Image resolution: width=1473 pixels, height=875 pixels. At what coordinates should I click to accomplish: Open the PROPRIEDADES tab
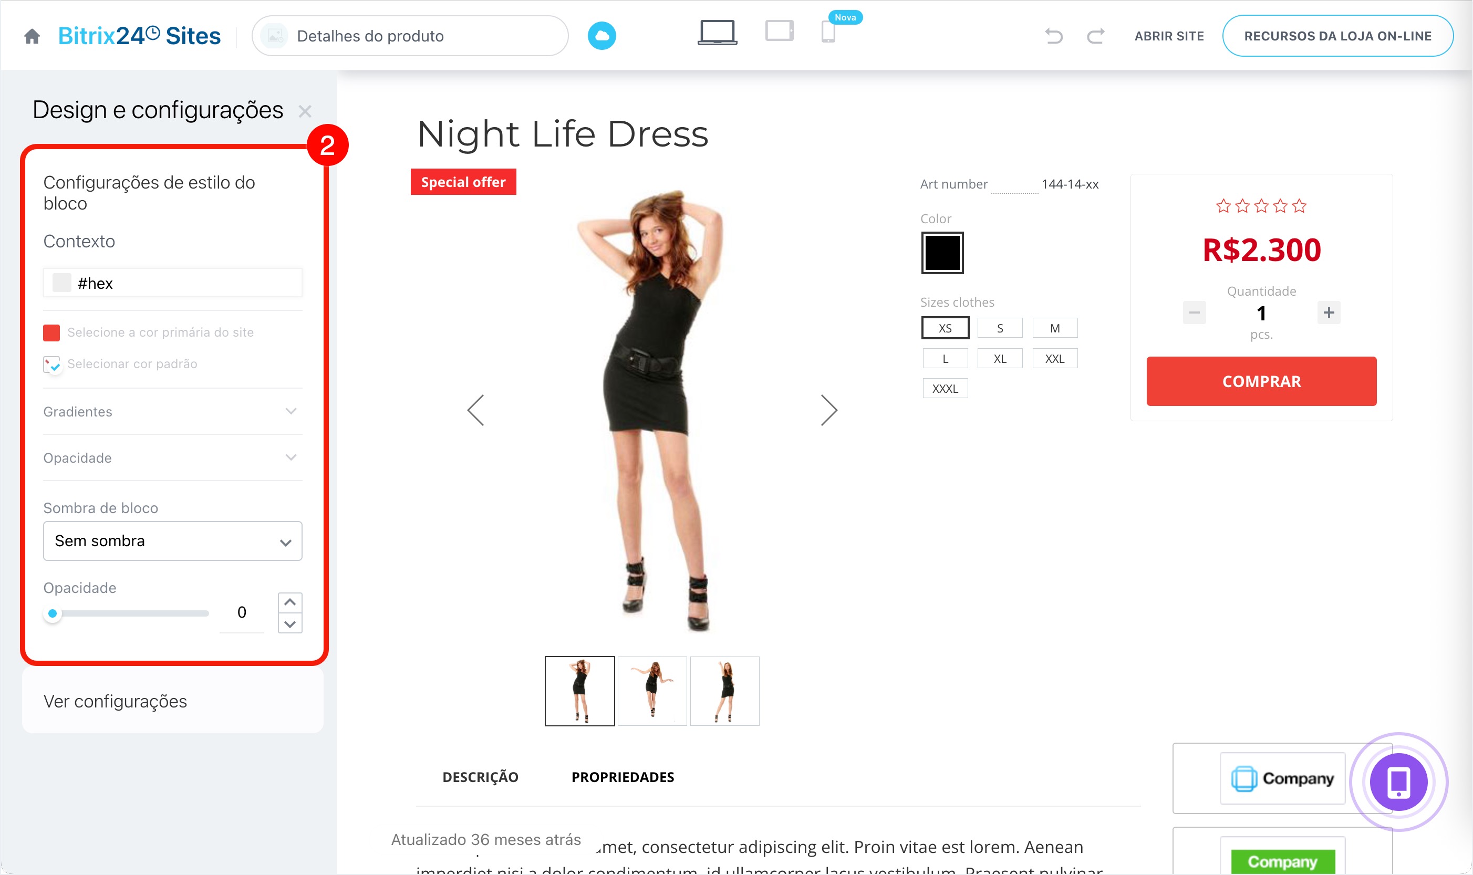(x=622, y=777)
